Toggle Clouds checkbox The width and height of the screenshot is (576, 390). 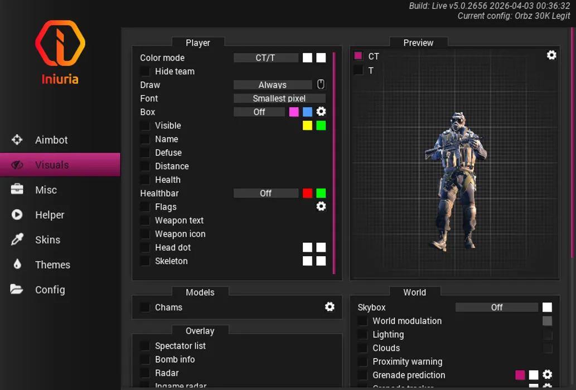(x=362, y=348)
